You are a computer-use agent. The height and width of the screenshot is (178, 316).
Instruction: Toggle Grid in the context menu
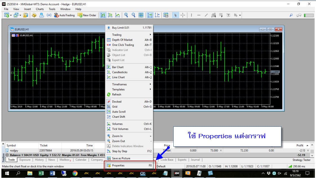115,107
